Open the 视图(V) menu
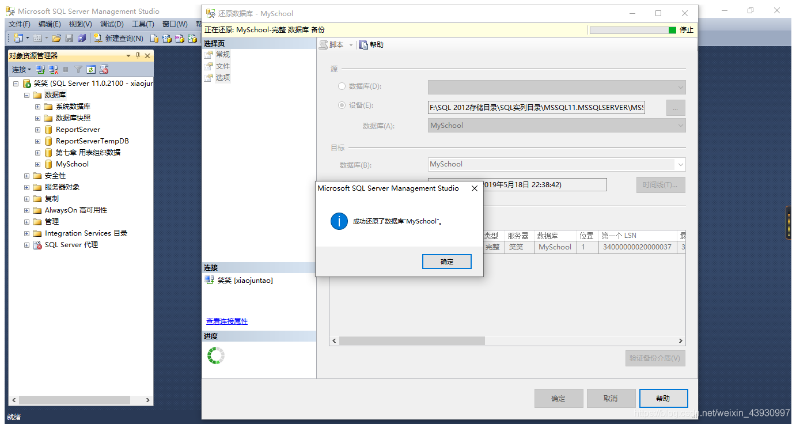This screenshot has width=796, height=424. point(80,24)
